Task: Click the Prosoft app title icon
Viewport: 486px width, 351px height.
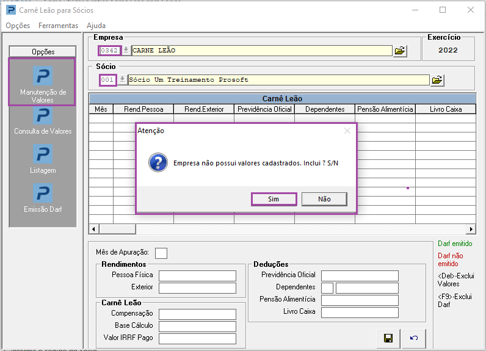Action: [11, 10]
